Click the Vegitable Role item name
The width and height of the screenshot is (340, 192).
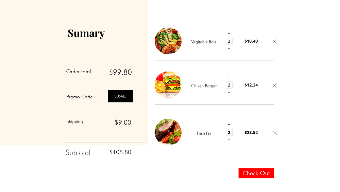click(204, 42)
